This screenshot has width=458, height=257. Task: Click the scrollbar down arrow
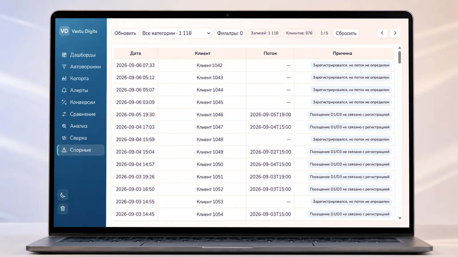click(400, 218)
